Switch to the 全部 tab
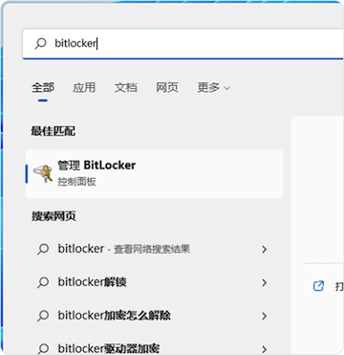The image size is (344, 355). pyautogui.click(x=43, y=87)
